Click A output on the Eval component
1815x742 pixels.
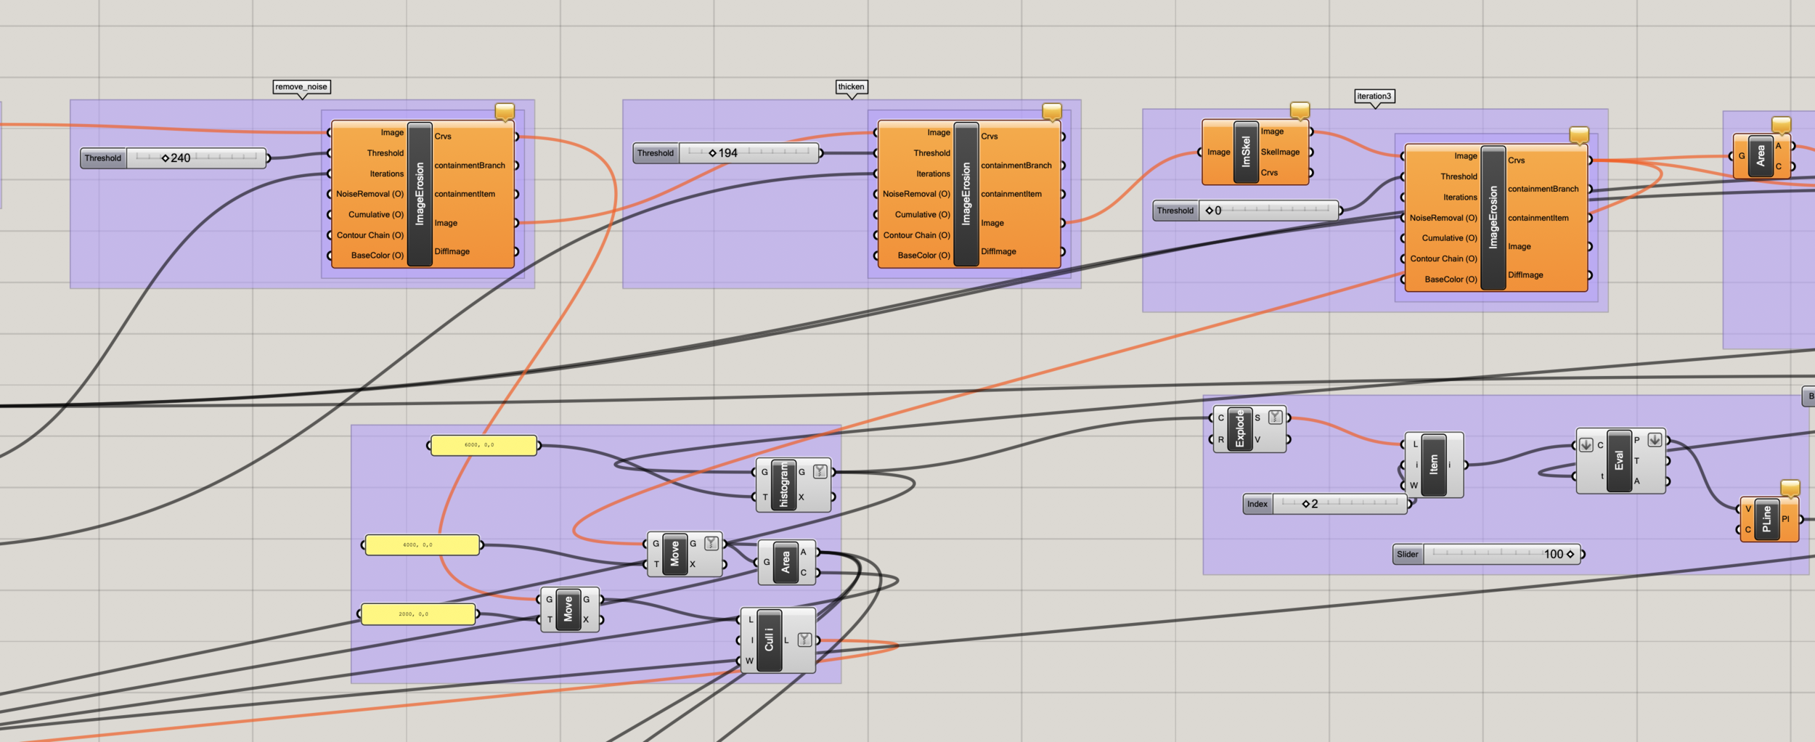pos(1637,481)
